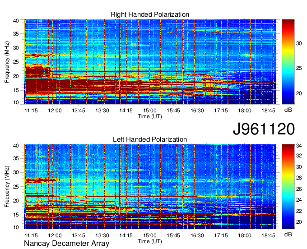Click the 40 MHz tick of the Right Handed plot
Screen dimensions: 307x249
tap(16, 21)
